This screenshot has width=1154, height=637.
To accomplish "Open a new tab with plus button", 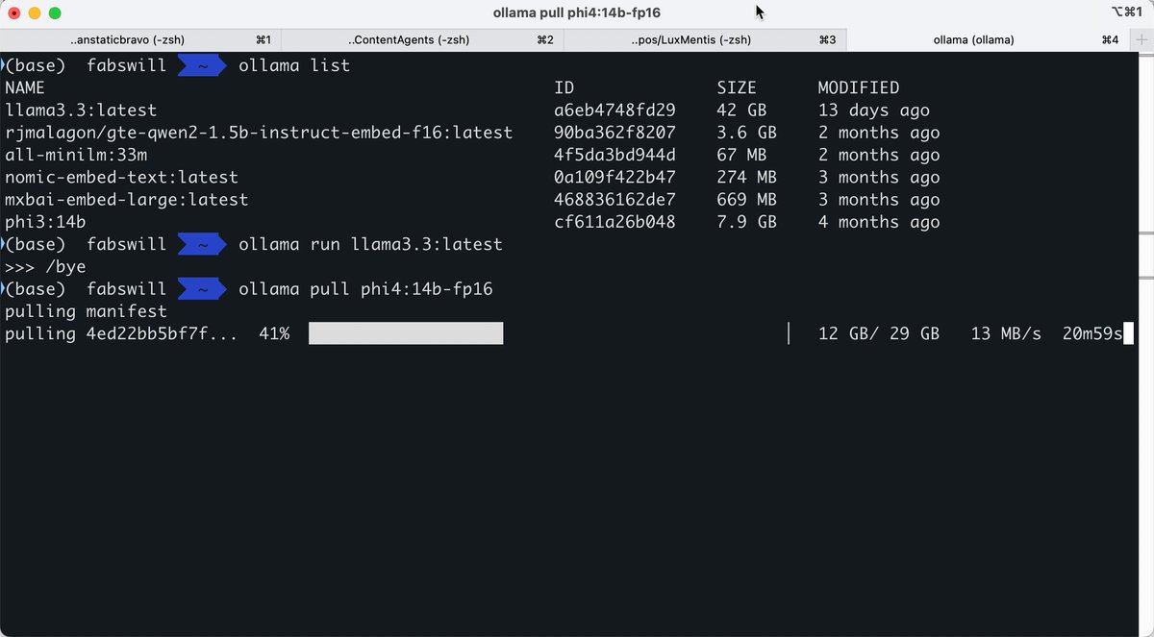I will [1141, 39].
